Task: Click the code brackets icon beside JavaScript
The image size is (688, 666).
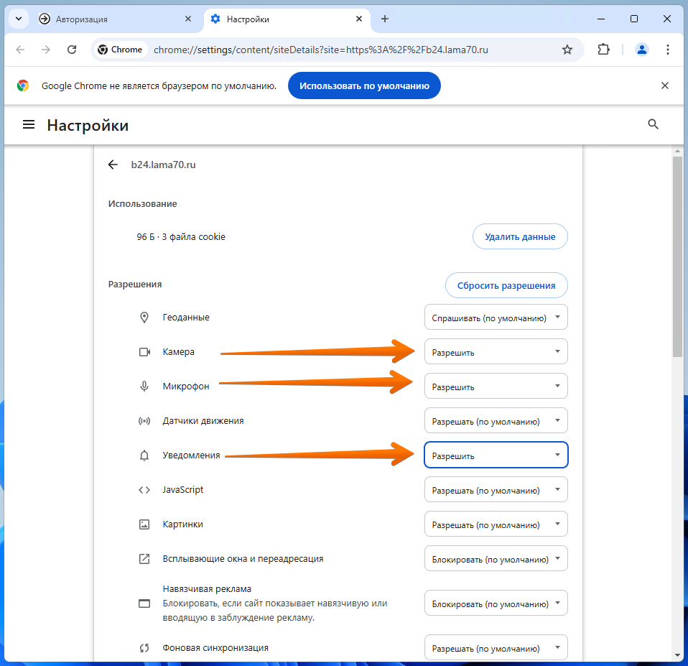Action: [144, 489]
